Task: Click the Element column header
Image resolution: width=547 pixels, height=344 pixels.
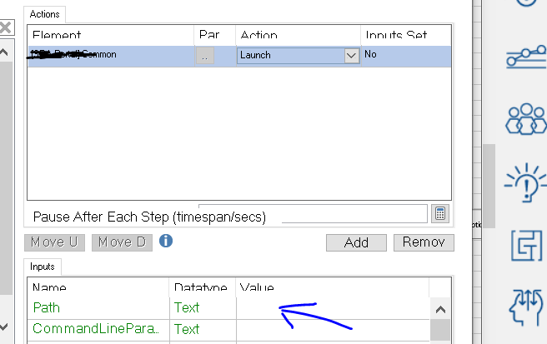Action: pyautogui.click(x=111, y=35)
